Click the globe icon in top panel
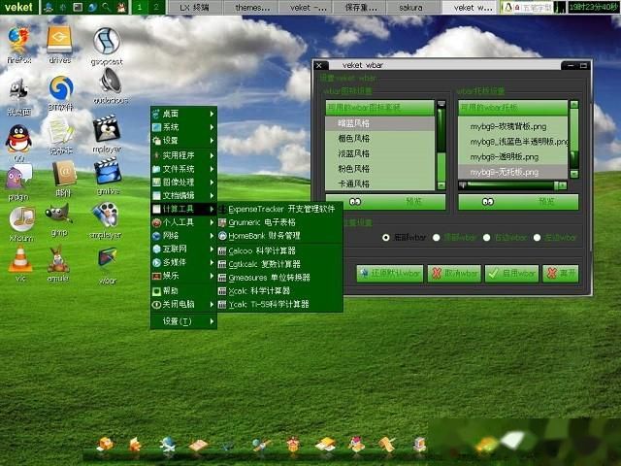The image size is (621, 466). pos(92,7)
